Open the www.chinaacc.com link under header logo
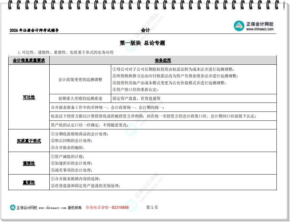Image resolution: width=290 pixels, height=222 pixels. 260,29
